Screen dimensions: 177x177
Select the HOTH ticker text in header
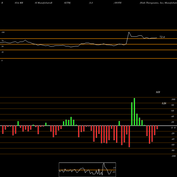click(x=118, y=3)
